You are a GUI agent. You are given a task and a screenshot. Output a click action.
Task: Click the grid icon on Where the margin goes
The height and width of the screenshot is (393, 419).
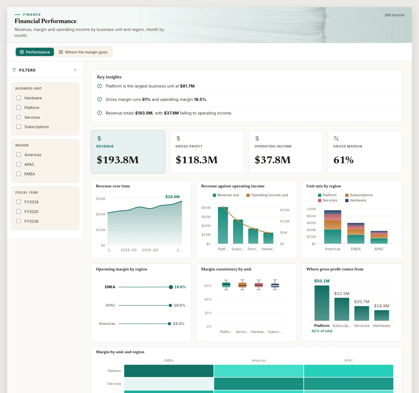(61, 52)
